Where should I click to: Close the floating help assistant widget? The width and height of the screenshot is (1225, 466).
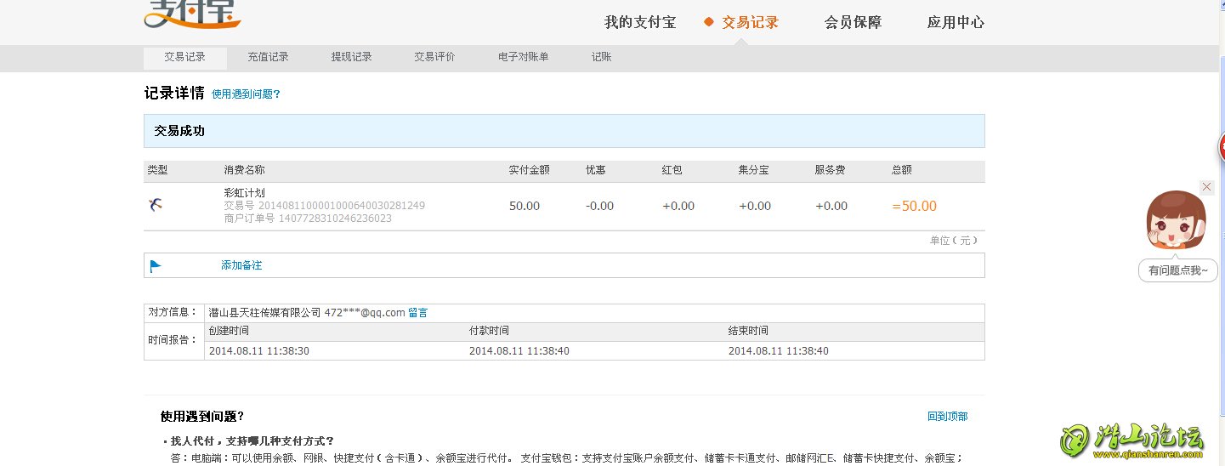pyautogui.click(x=1206, y=186)
